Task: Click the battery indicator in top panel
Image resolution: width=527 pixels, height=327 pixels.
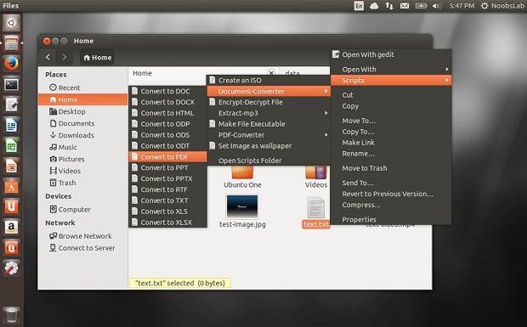Action: point(421,6)
